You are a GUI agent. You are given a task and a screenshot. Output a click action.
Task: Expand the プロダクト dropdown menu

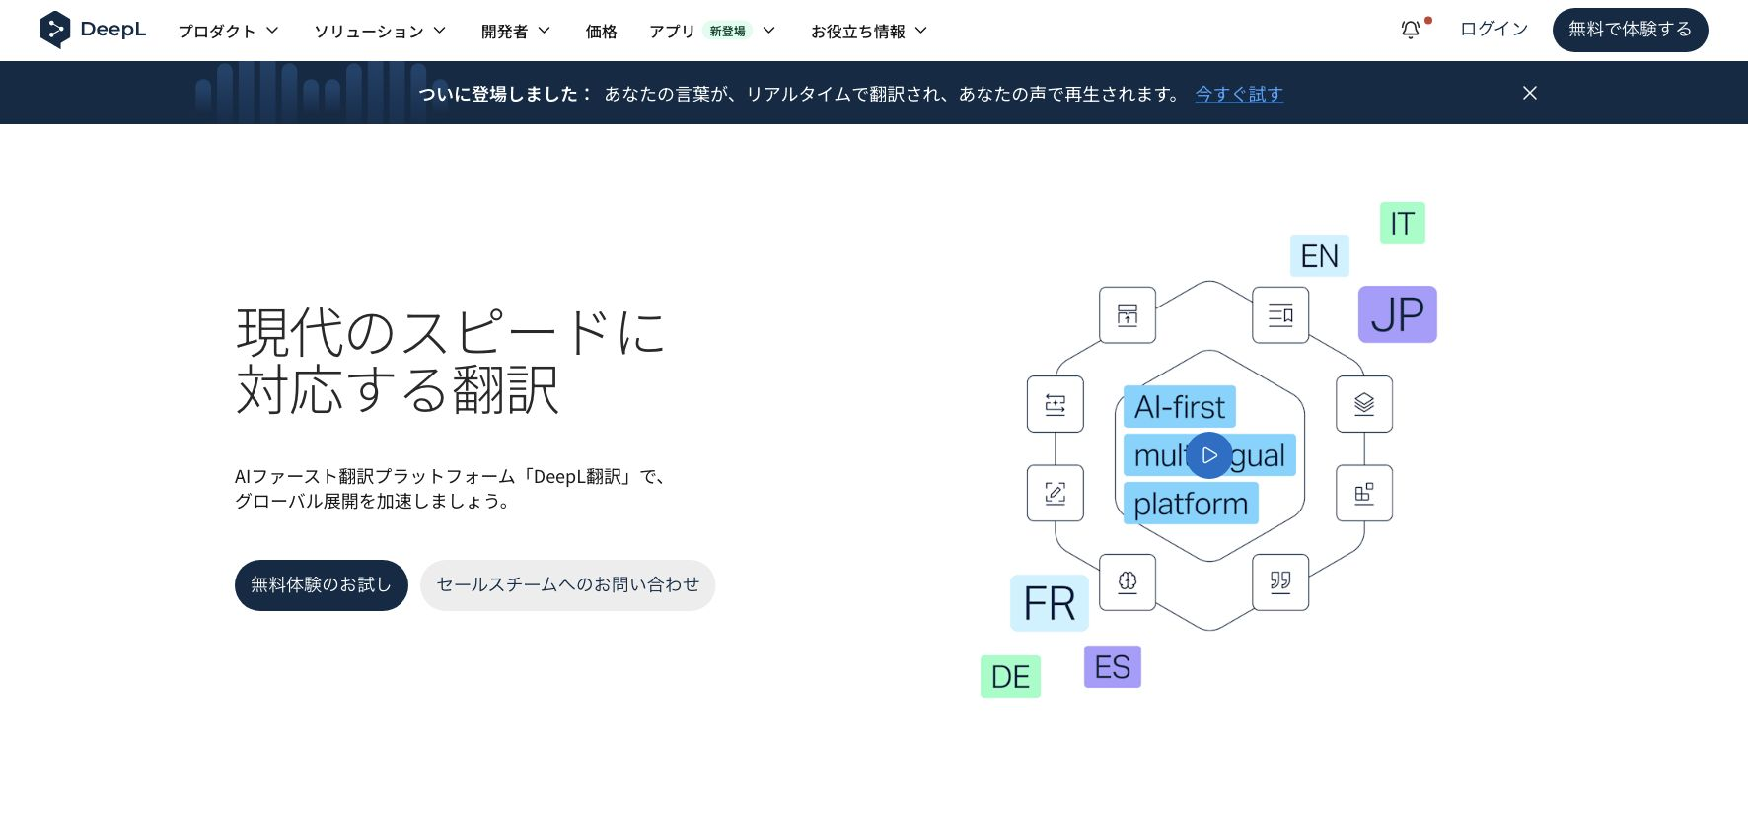click(228, 31)
